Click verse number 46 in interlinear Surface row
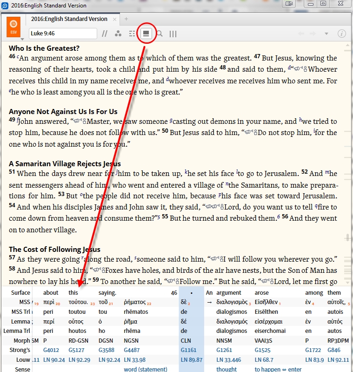This screenshot has height=372, width=353. 174,293
